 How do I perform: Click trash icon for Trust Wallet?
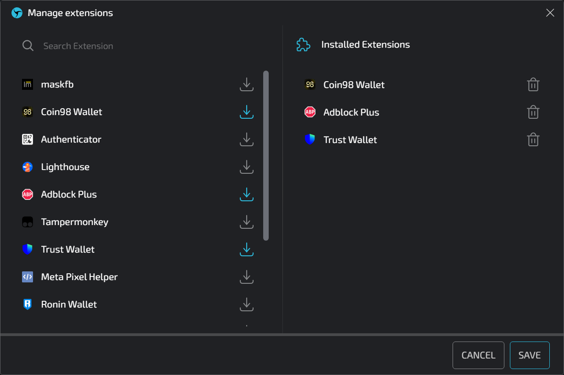(x=533, y=140)
